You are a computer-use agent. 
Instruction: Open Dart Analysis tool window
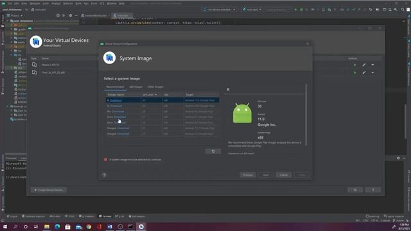[x=137, y=216]
